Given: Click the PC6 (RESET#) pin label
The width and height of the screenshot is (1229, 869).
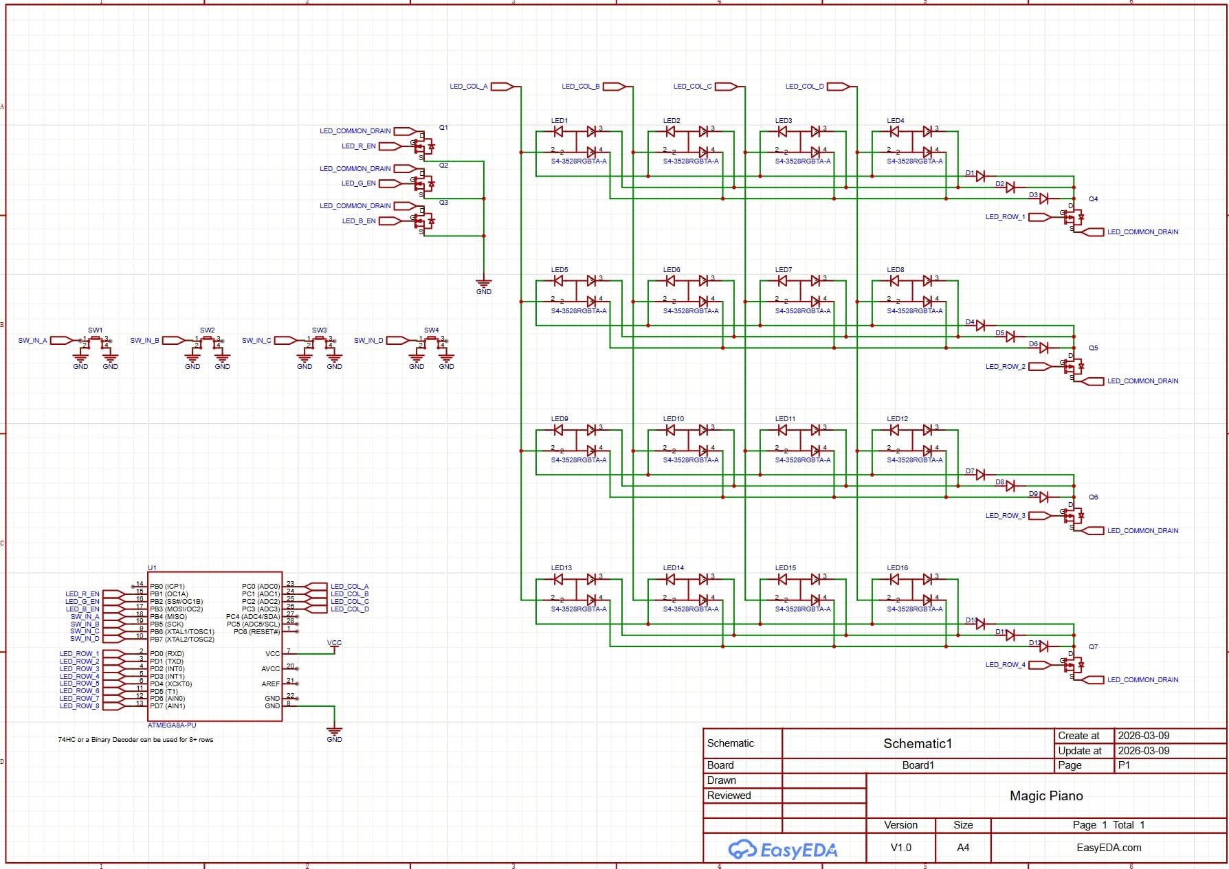Looking at the screenshot, I should [x=257, y=632].
